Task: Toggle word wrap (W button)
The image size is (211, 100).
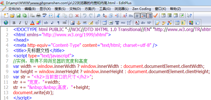Action: [137, 16]
